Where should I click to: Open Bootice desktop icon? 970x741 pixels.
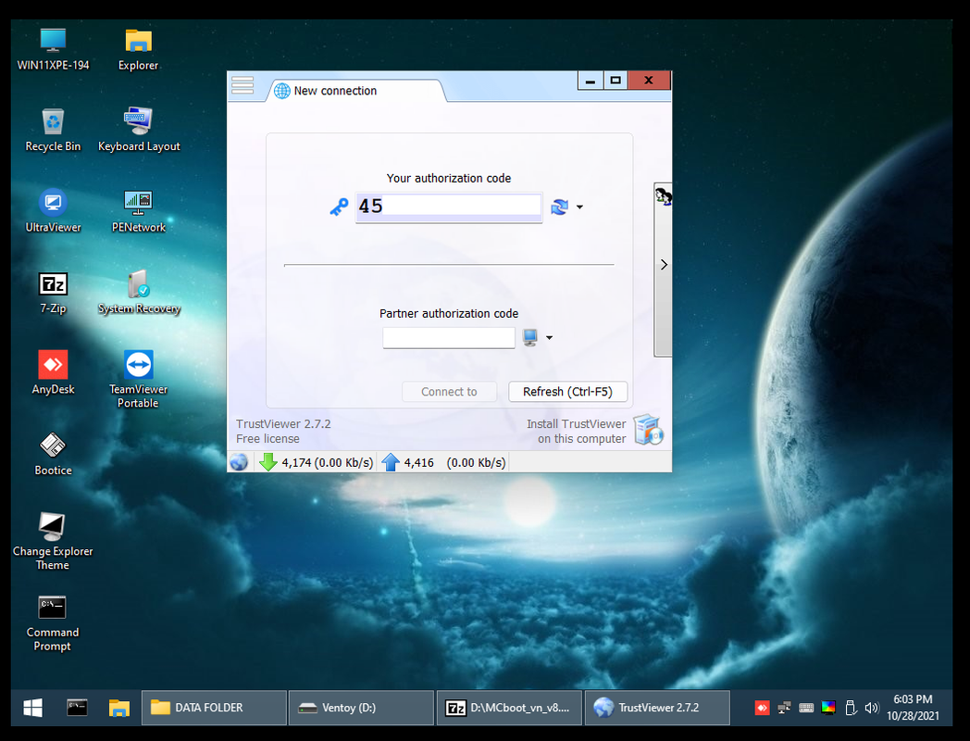[x=53, y=455]
